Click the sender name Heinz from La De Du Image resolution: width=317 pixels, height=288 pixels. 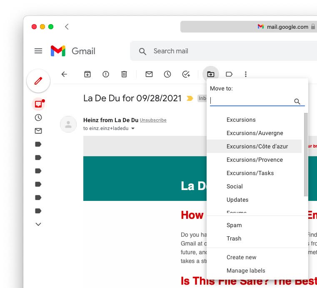click(110, 120)
